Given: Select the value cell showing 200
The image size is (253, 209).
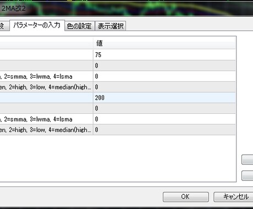Looking at the screenshot, I should 164,98.
